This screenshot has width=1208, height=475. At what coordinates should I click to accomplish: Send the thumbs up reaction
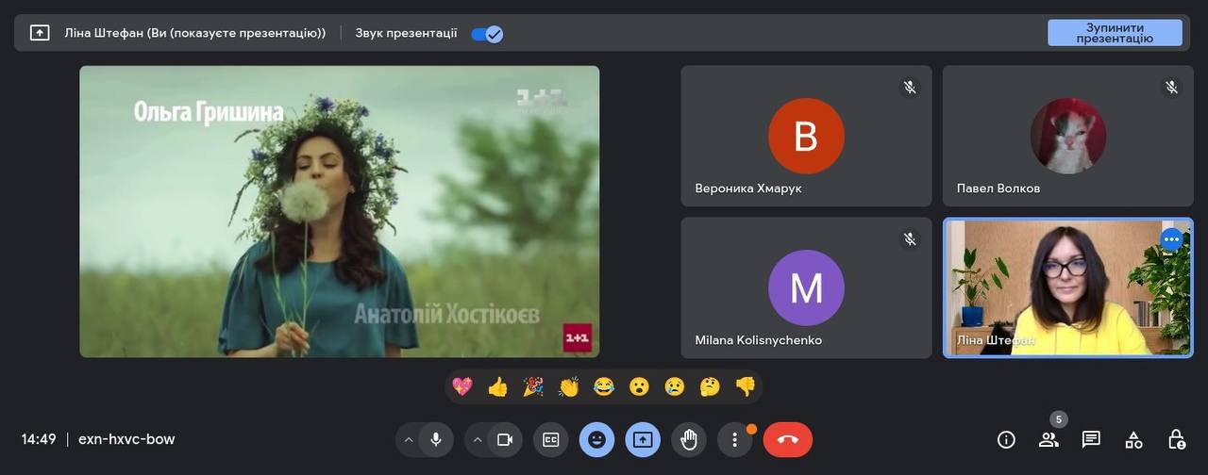[x=497, y=386]
